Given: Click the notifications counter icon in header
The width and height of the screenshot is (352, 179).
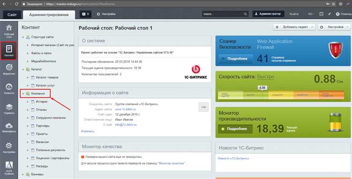Looking at the screenshot, I should pyautogui.click(x=85, y=14).
